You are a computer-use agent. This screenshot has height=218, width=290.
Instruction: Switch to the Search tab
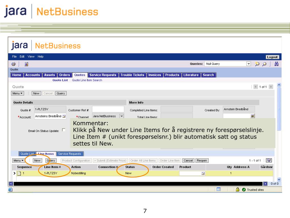[208, 75]
